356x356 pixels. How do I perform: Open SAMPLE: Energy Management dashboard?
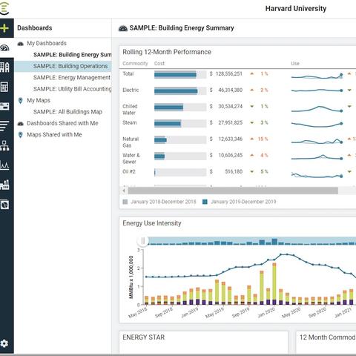[72, 77]
